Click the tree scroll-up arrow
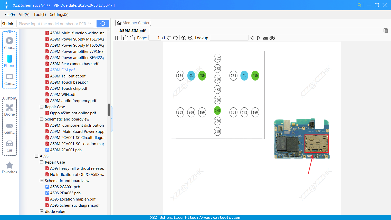Image resolution: width=391 pixels, height=220 pixels. (109, 31)
